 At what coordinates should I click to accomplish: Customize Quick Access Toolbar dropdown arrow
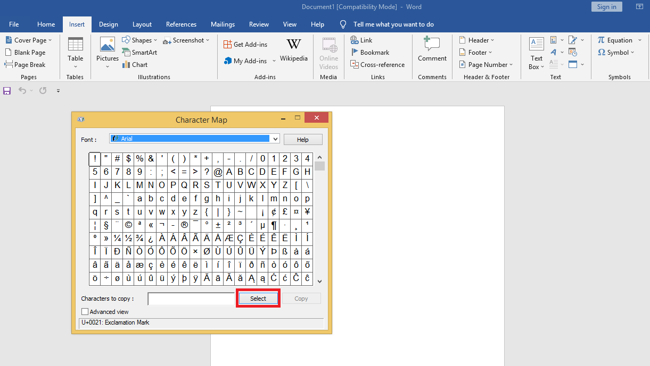point(58,91)
